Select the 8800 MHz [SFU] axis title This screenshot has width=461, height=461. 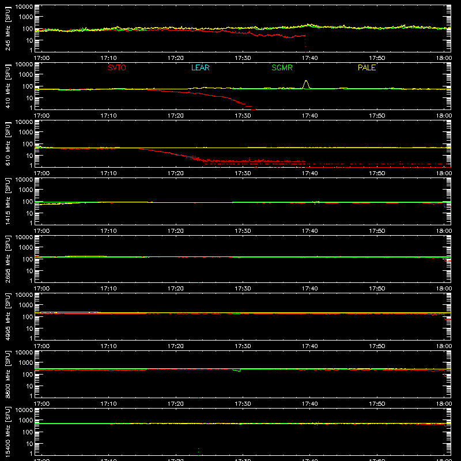pos(7,374)
